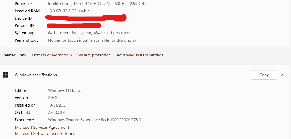
Task: Click the no pen or touch input text
Action: coord(92,40)
